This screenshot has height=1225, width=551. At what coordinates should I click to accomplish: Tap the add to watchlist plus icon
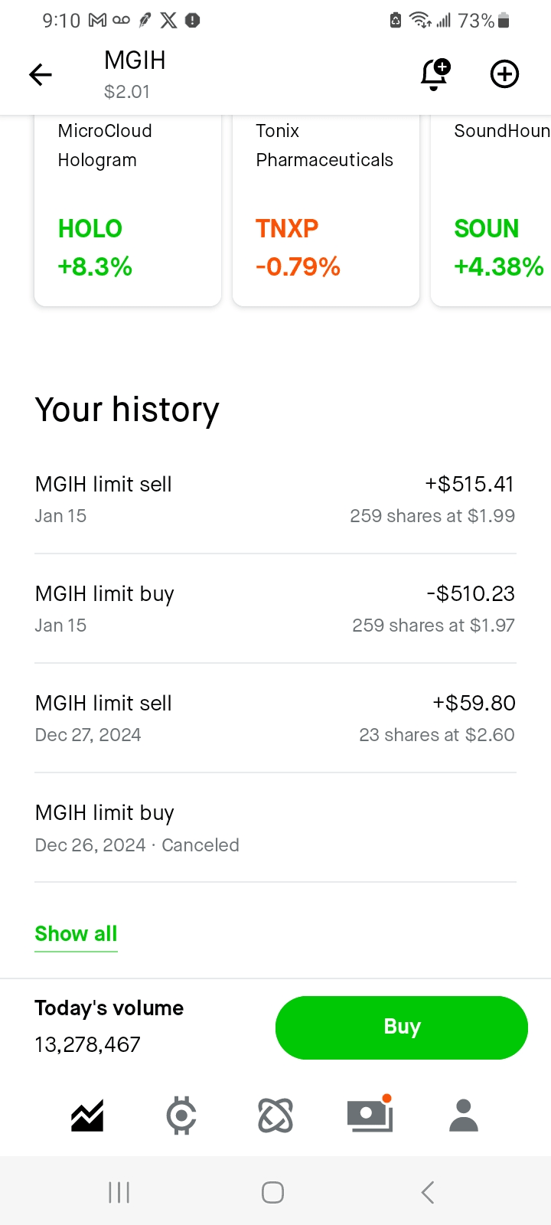pyautogui.click(x=504, y=74)
